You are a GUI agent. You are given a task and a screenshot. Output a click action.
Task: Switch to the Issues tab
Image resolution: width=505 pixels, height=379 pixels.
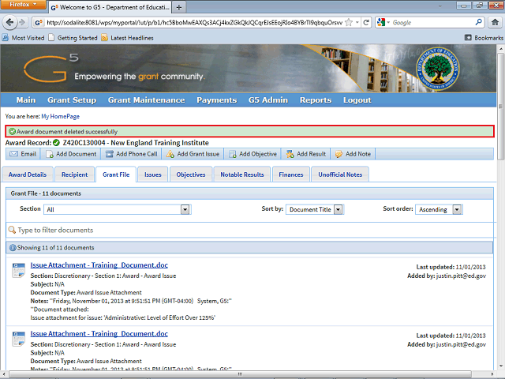152,174
